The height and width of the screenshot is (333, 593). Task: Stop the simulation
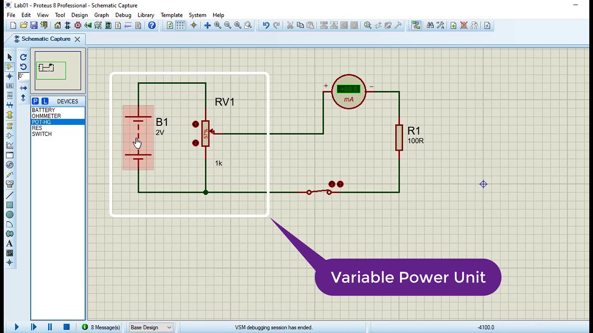tap(66, 327)
